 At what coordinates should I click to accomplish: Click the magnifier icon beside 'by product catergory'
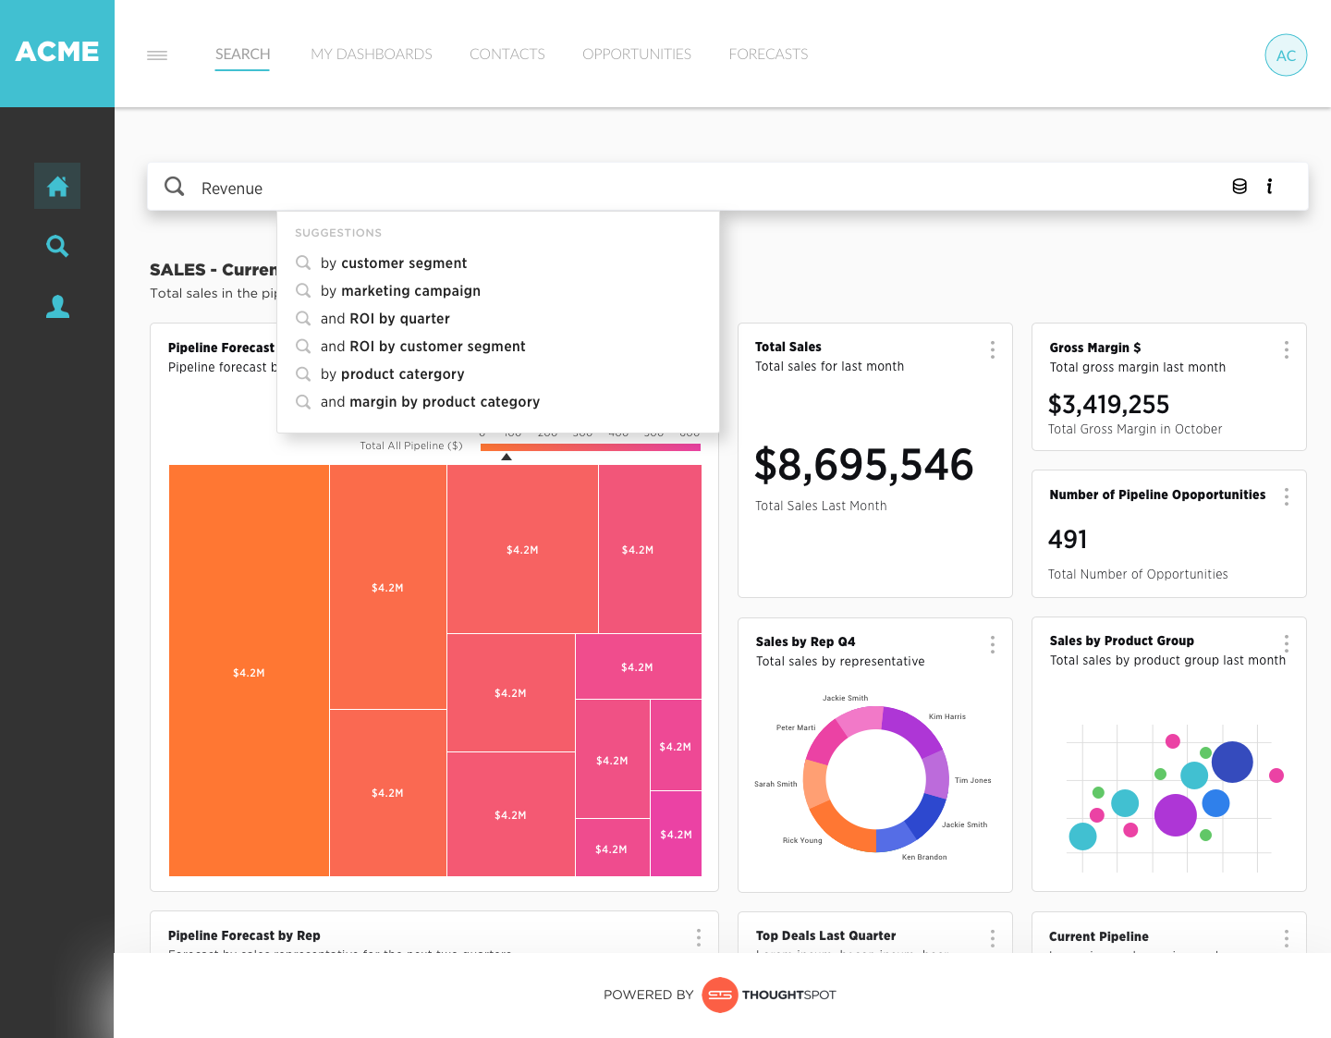point(303,373)
